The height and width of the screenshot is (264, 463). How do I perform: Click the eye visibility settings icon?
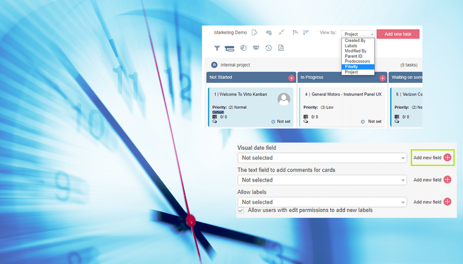click(268, 33)
